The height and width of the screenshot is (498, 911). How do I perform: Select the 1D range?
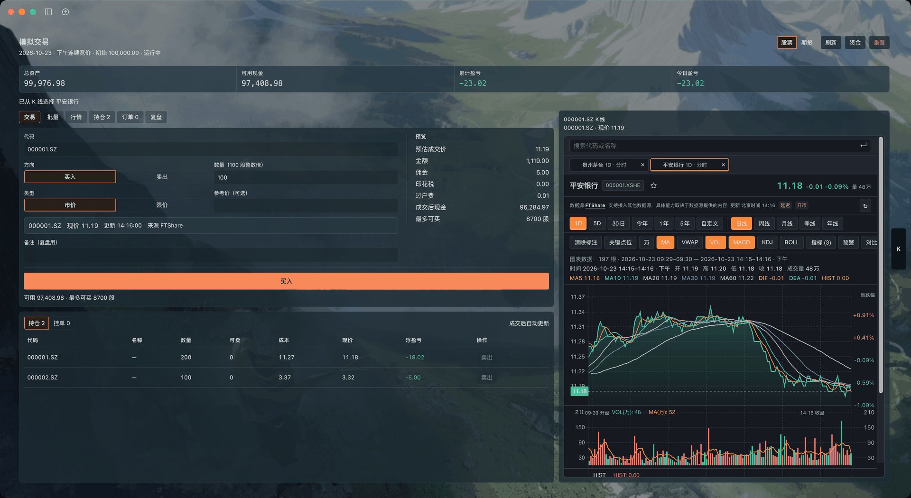coord(578,223)
